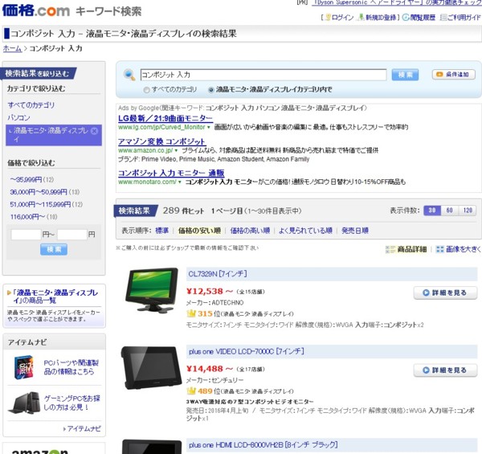Click the gaming PC image in アイテムナビ
The height and width of the screenshot is (454, 482).
(x=24, y=403)
